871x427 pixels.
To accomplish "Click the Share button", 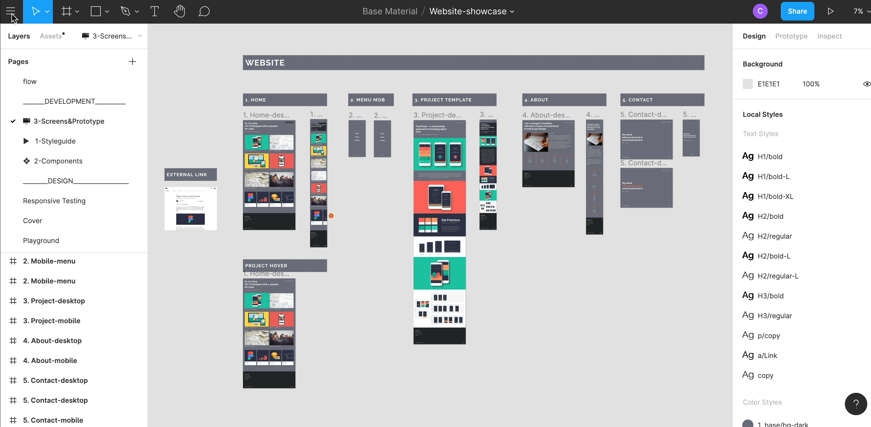I will (798, 11).
